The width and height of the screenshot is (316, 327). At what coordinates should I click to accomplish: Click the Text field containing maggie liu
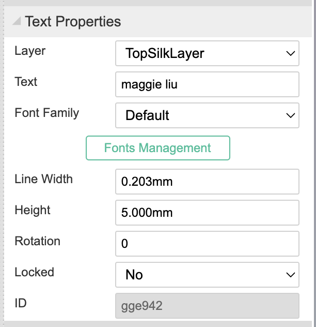click(x=207, y=84)
